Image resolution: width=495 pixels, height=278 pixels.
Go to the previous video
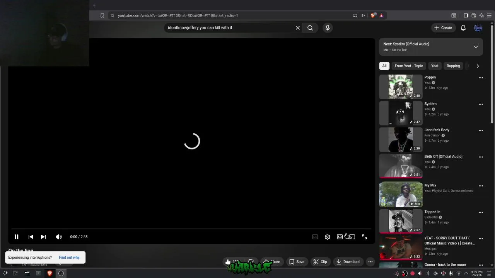click(31, 237)
